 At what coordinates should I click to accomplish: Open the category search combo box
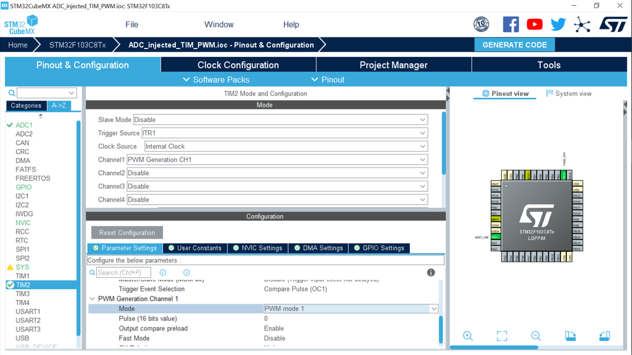[47, 93]
